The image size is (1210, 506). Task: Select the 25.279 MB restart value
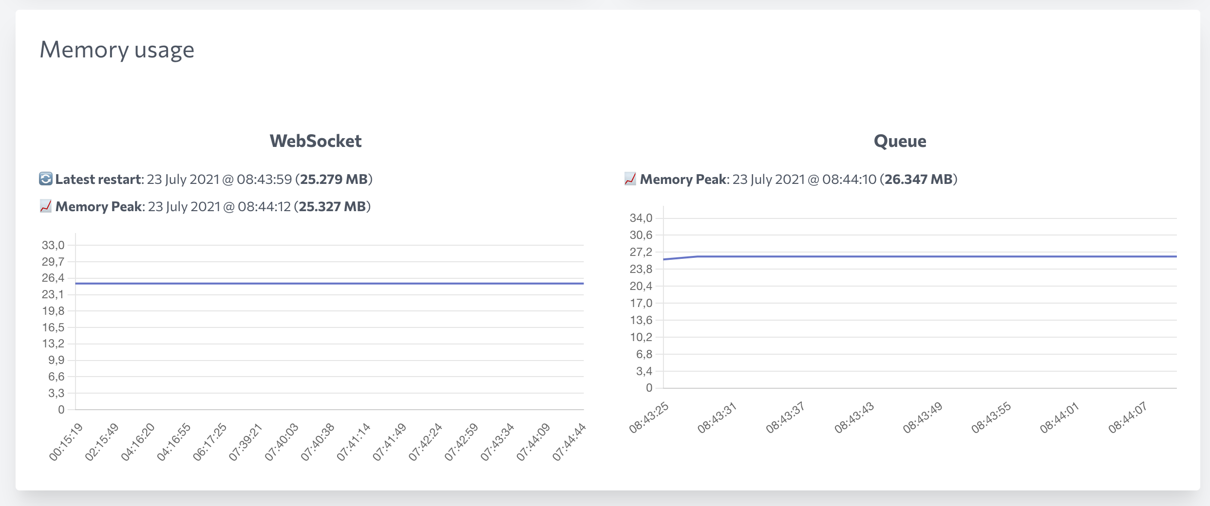pyautogui.click(x=334, y=179)
